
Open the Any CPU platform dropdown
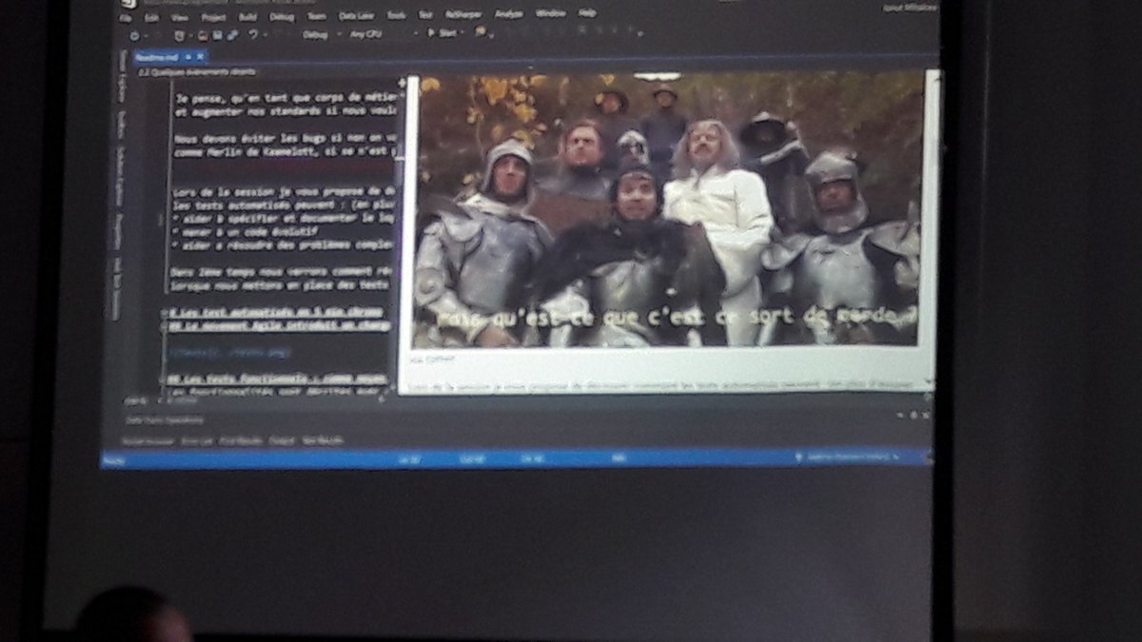384,34
